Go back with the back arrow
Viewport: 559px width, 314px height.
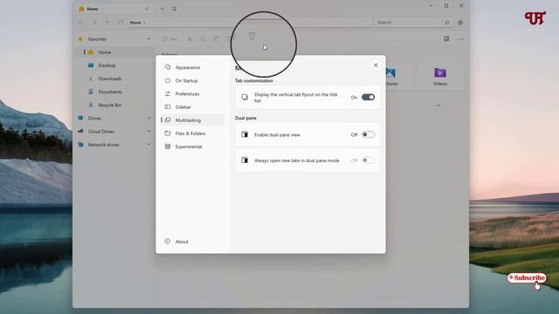[81, 23]
